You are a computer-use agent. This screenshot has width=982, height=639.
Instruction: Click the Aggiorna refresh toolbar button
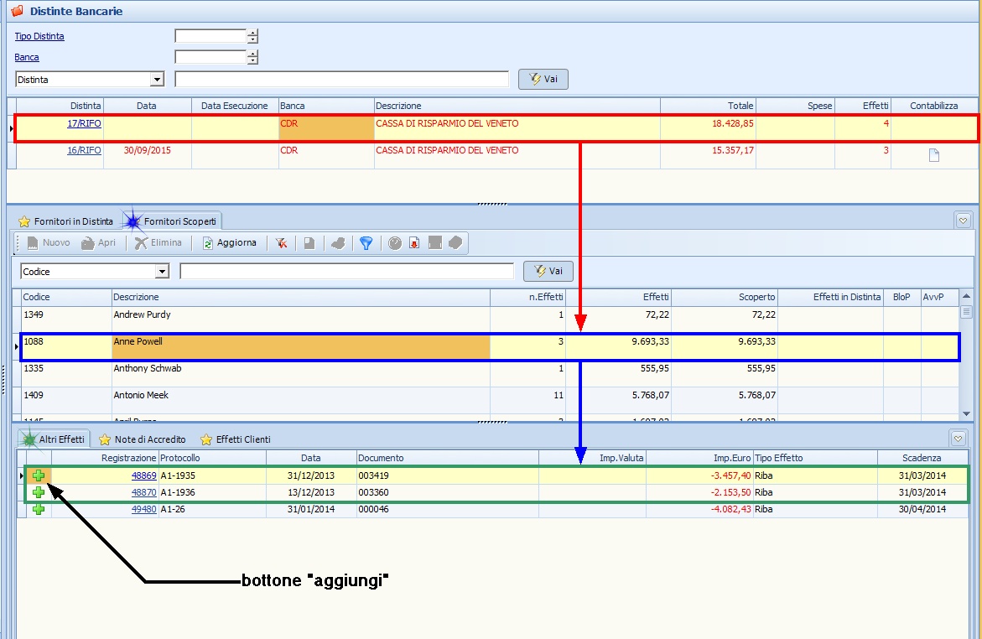[x=230, y=243]
